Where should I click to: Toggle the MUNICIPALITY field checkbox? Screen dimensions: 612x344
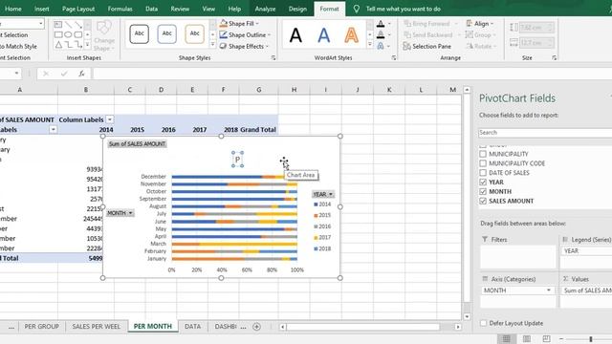(483, 154)
